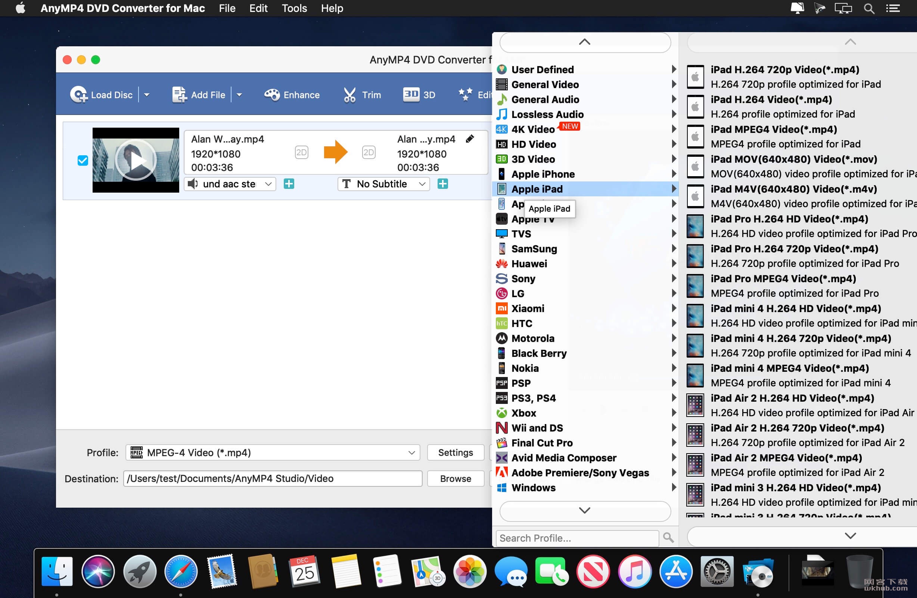
Task: Open the File menu
Action: pyautogui.click(x=227, y=8)
